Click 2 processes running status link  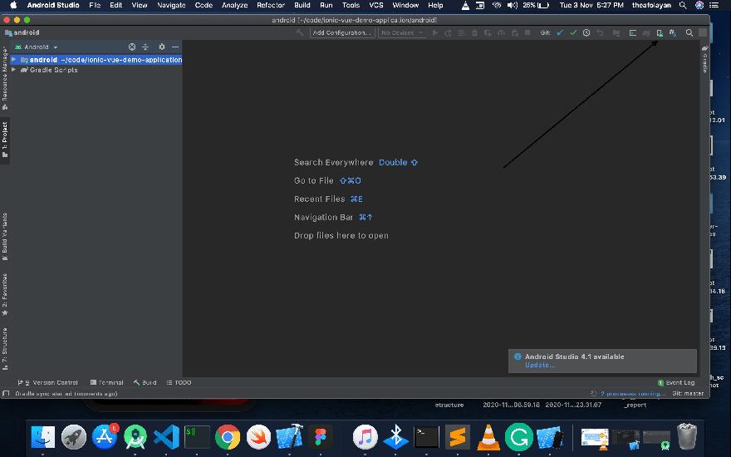coord(633,394)
